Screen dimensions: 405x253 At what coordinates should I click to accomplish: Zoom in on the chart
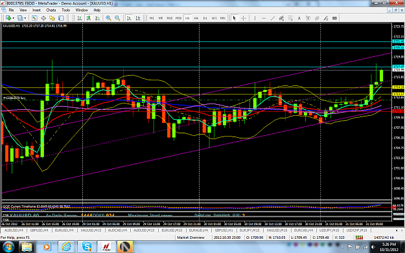pyautogui.click(x=108, y=18)
